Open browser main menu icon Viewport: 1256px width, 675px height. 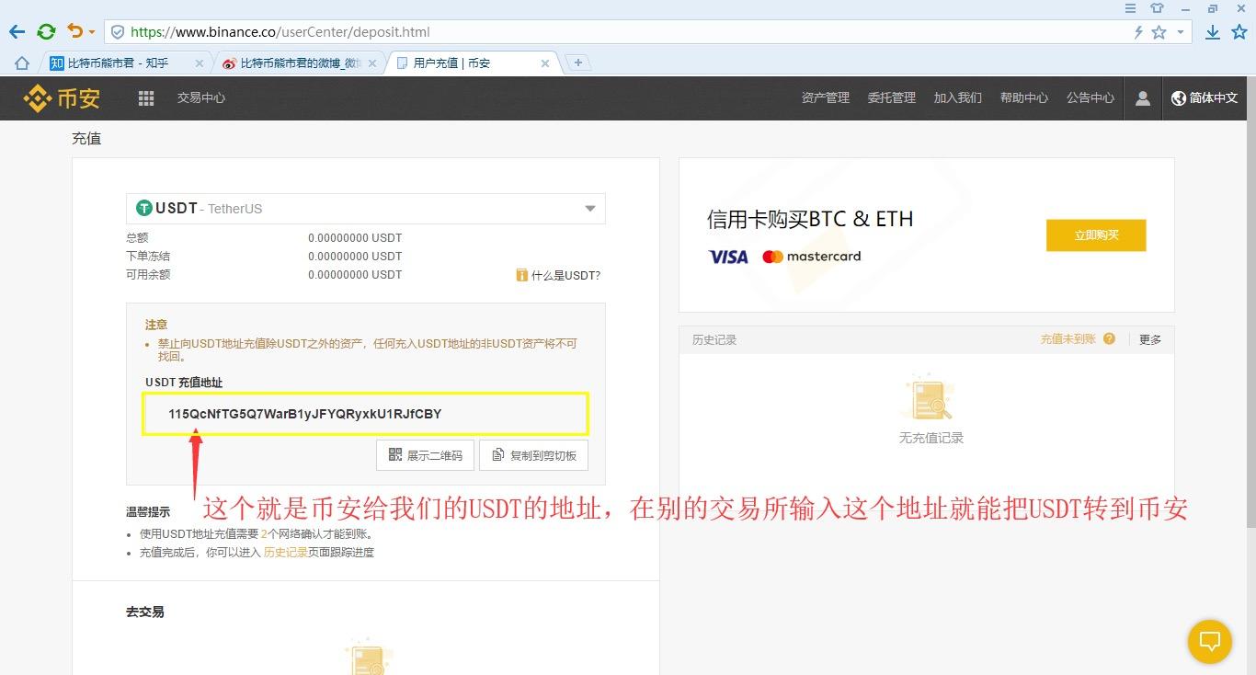[1131, 8]
